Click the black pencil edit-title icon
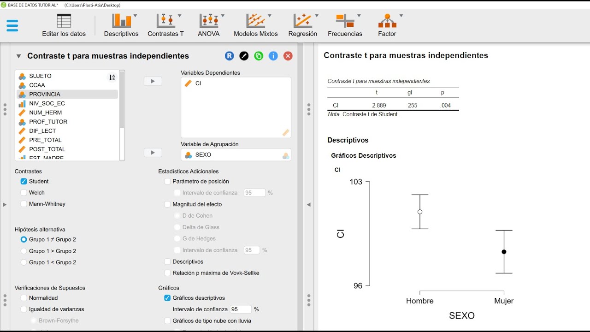The image size is (590, 332). 244,56
